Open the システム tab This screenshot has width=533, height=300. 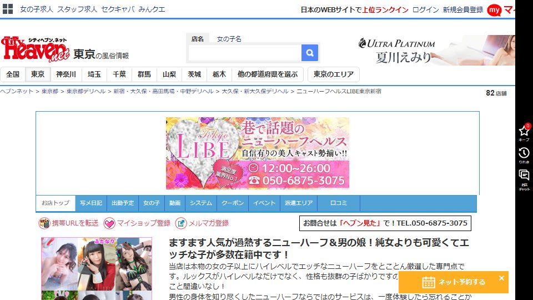coord(201,203)
